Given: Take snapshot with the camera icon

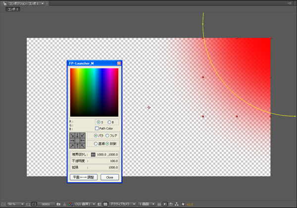Looking at the screenshot, I should pos(58,204).
